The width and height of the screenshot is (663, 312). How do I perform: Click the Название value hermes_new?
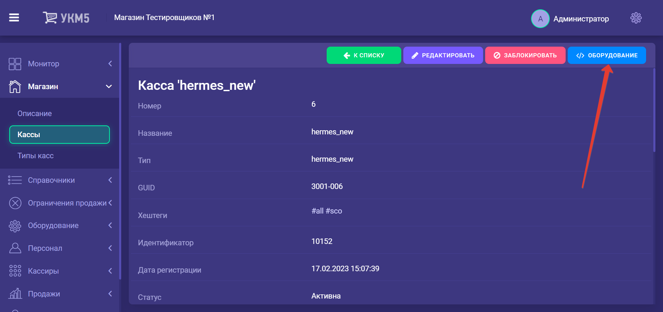coord(332,132)
